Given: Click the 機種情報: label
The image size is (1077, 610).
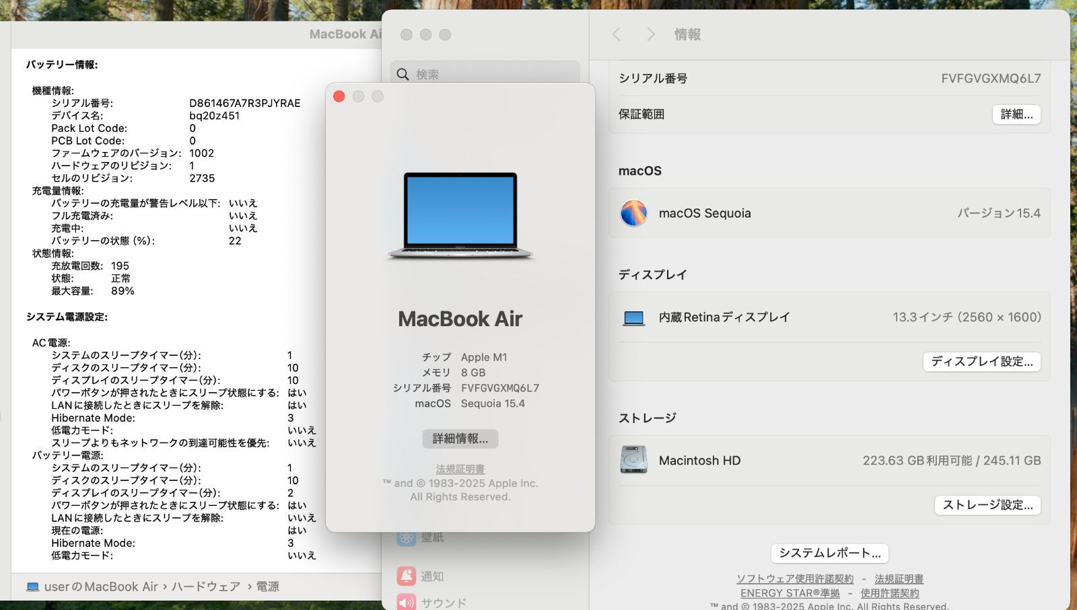Looking at the screenshot, I should tap(53, 91).
